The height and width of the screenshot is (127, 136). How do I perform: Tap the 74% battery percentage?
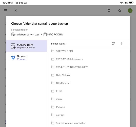pyautogui.click(x=126, y=3)
